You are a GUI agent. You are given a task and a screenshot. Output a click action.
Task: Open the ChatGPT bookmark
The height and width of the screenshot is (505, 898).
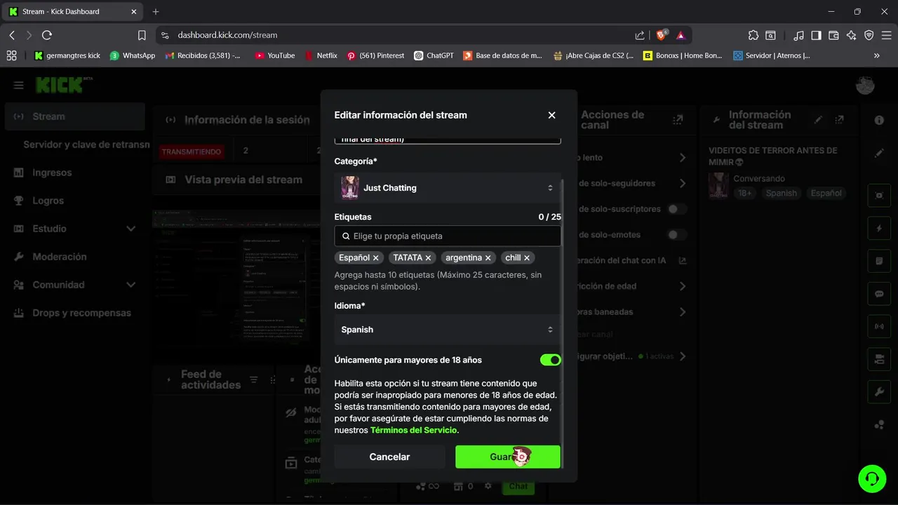pos(434,55)
